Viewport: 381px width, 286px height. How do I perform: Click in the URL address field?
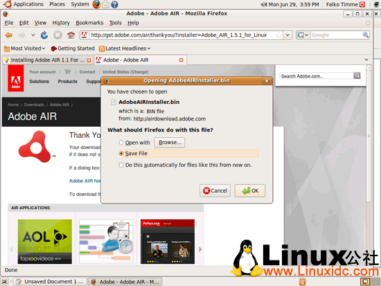tap(182, 35)
